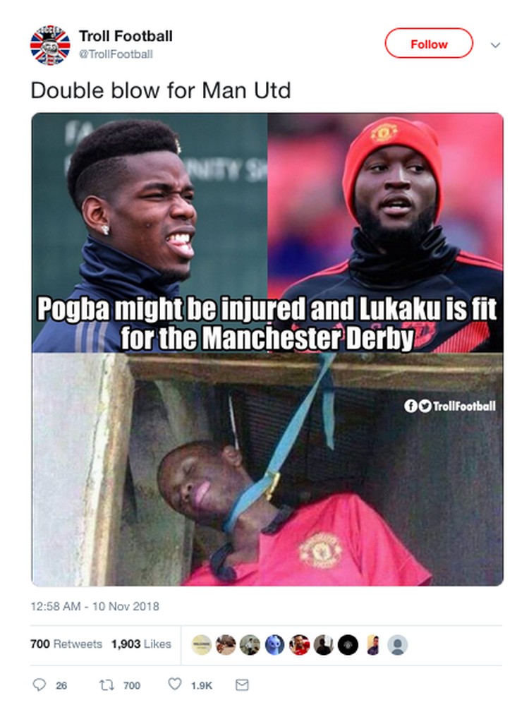Open the black circular crest liker avatar
The image size is (529, 717).
click(x=348, y=645)
